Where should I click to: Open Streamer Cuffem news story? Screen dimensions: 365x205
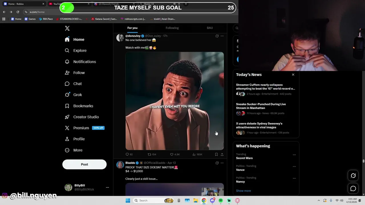[x=265, y=90]
